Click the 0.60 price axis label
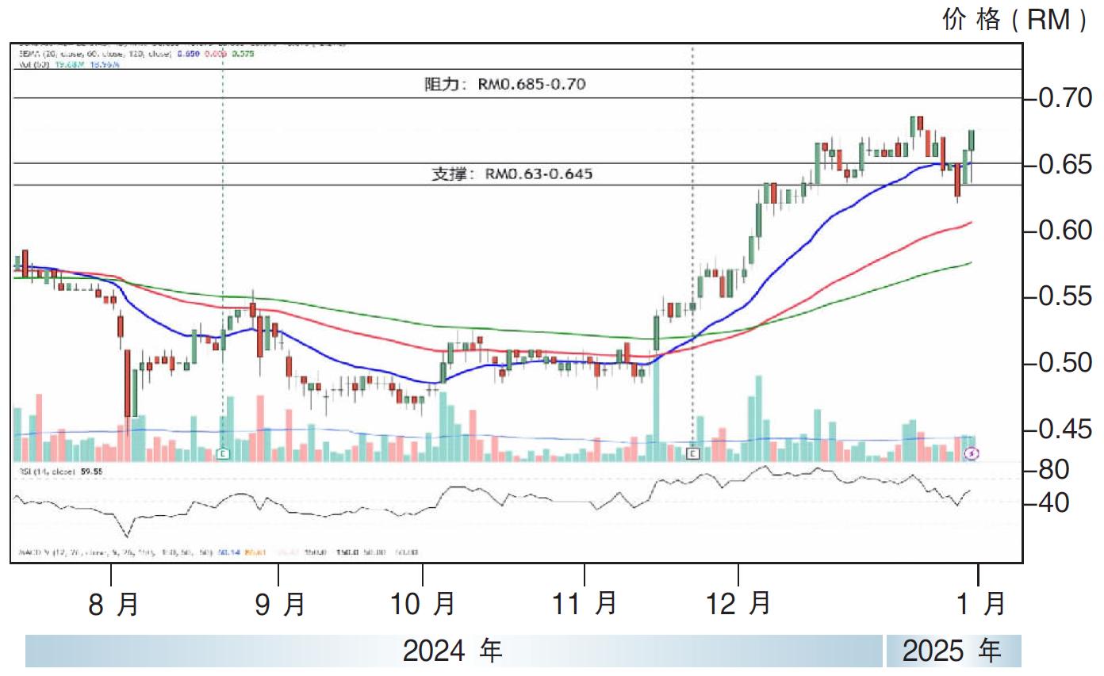The width and height of the screenshot is (1104, 676). click(x=1064, y=231)
